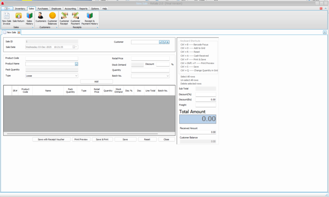Open the Product Name dropdown
Image resolution: width=329 pixels, height=197 pixels.
(x=76, y=64)
